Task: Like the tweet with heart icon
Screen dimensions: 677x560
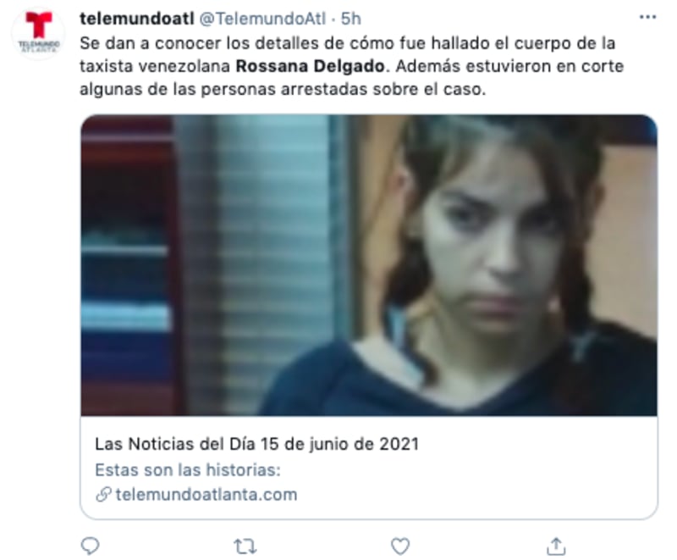Action: [x=400, y=546]
